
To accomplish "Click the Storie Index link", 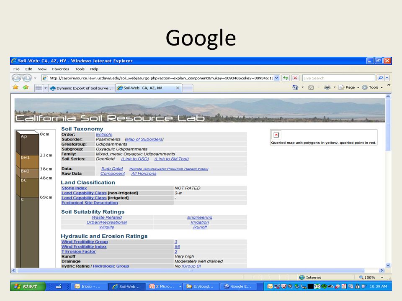I will (x=74, y=188).
